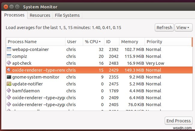Click the End Process button

(178, 121)
